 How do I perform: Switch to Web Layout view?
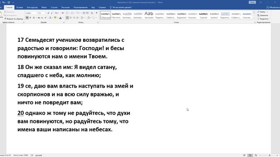(x=255, y=155)
